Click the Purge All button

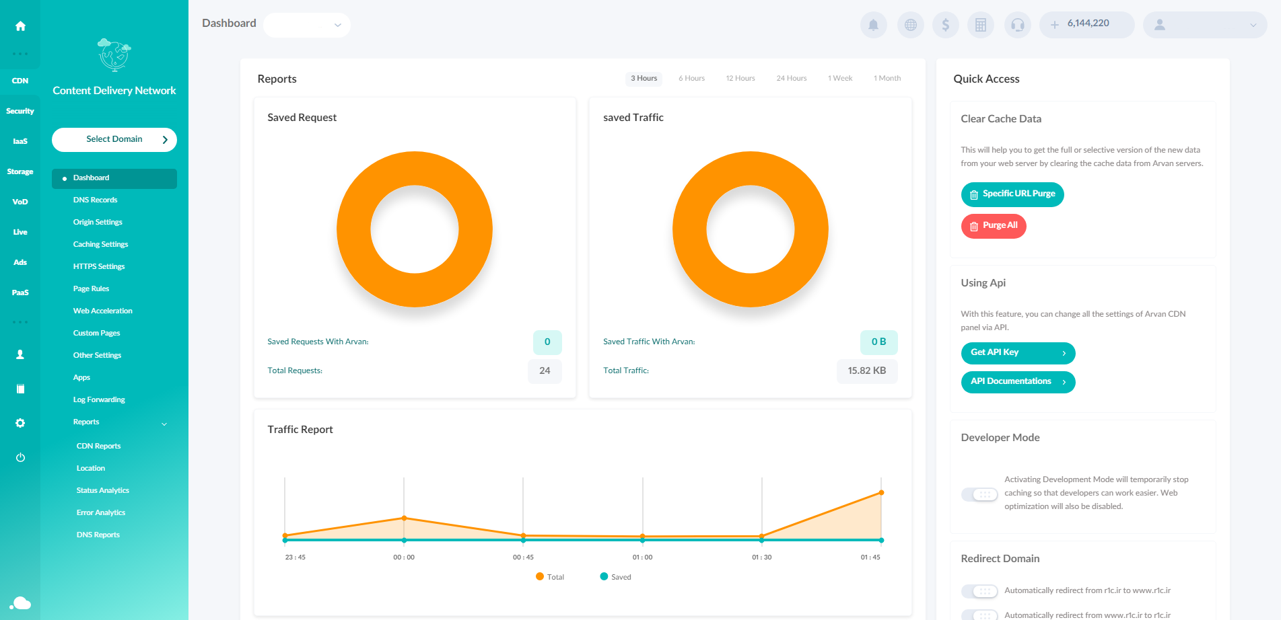[993, 226]
